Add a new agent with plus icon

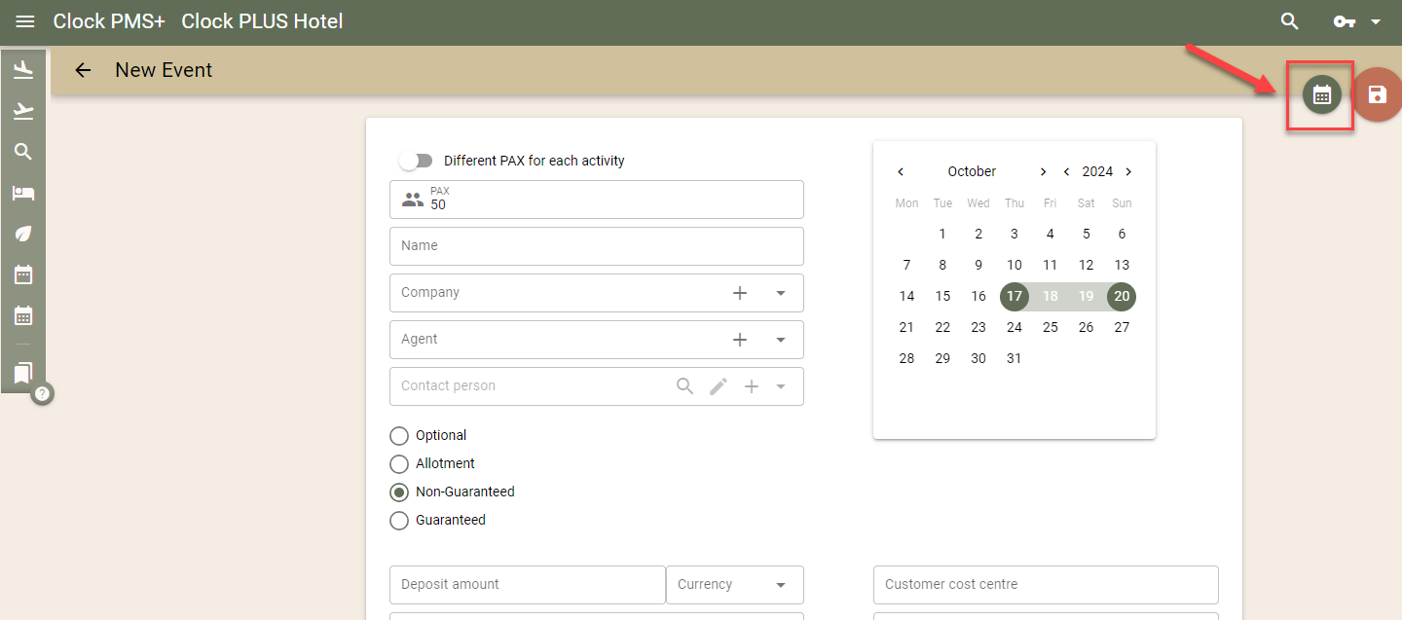pyautogui.click(x=740, y=339)
